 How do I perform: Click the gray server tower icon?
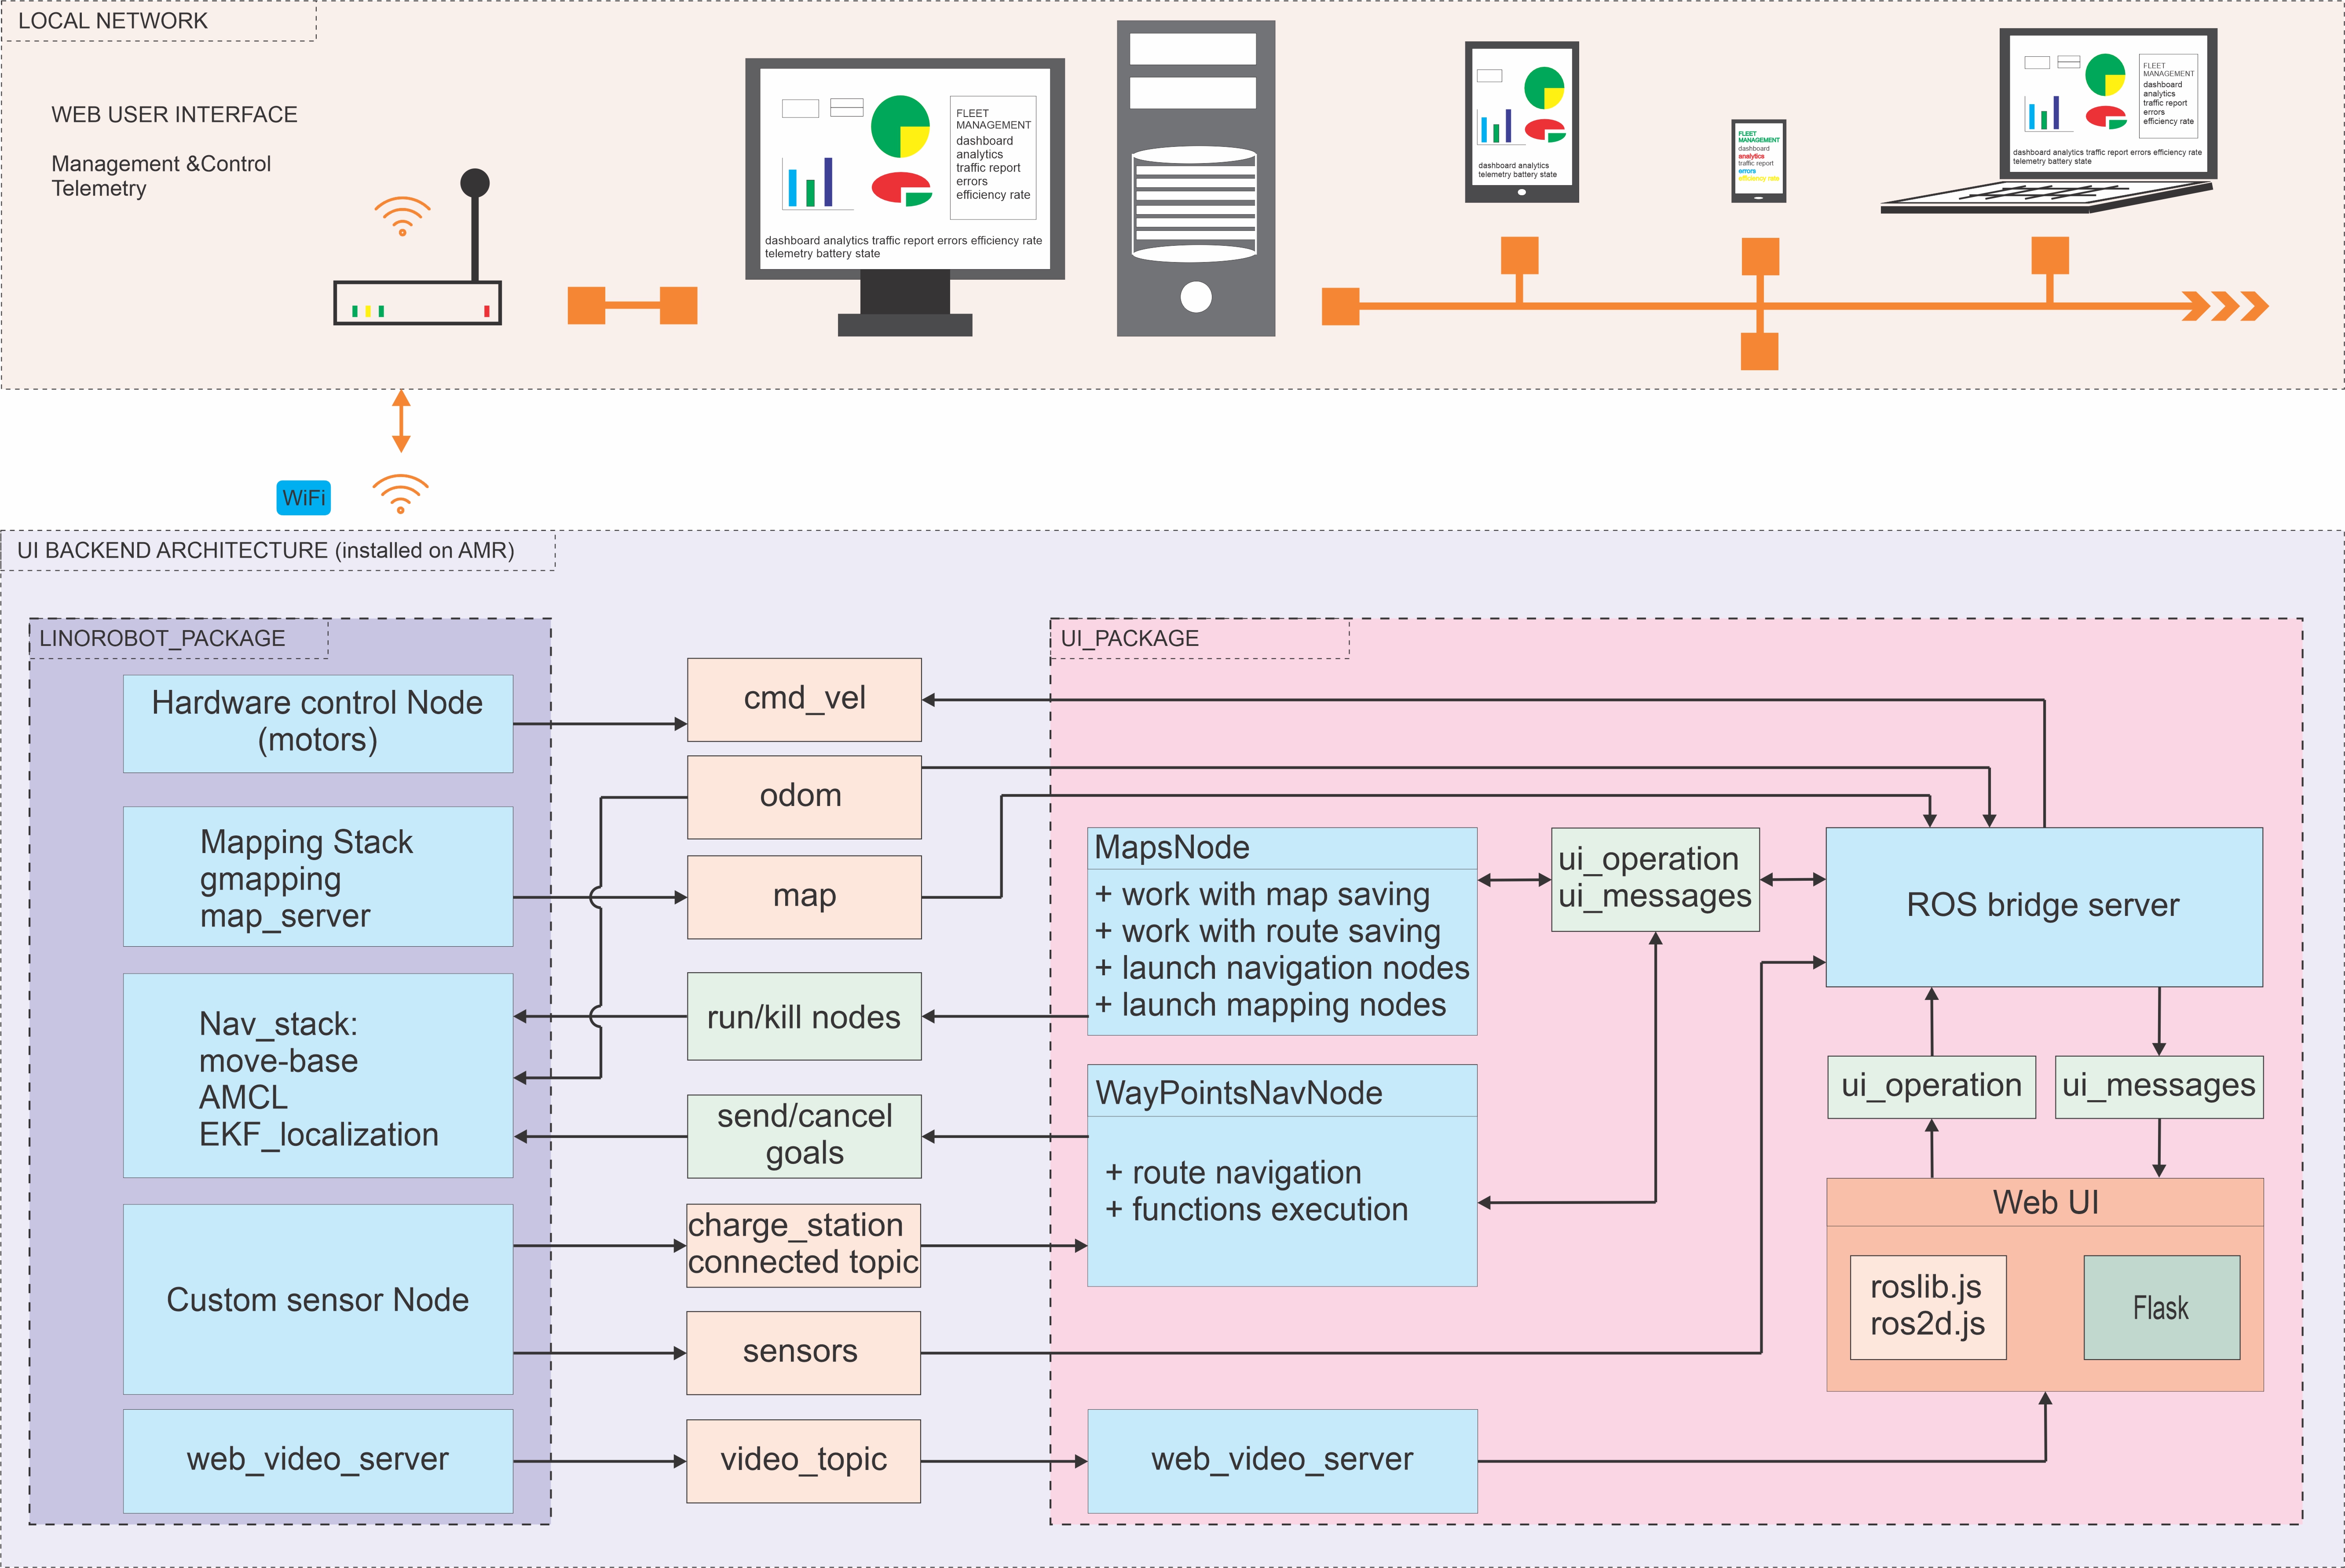coord(1196,180)
